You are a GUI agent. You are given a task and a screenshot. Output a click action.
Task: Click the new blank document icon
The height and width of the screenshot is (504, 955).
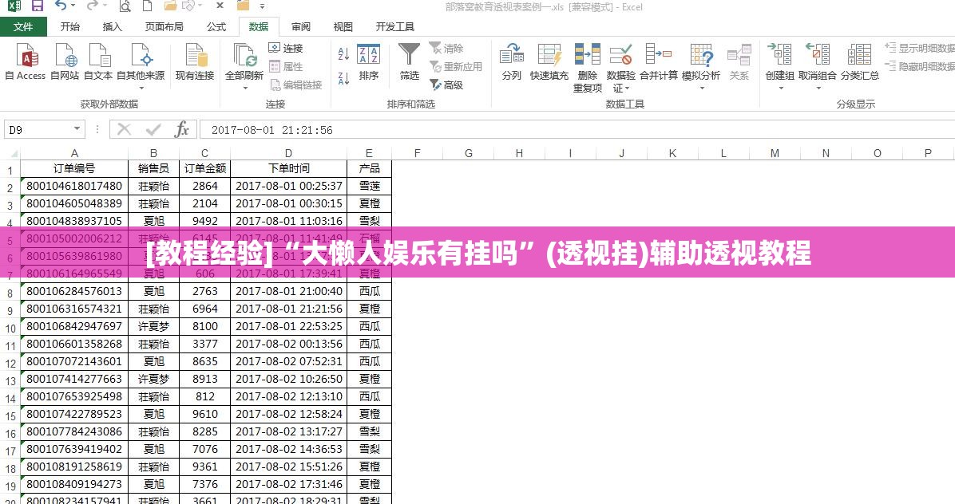[147, 6]
